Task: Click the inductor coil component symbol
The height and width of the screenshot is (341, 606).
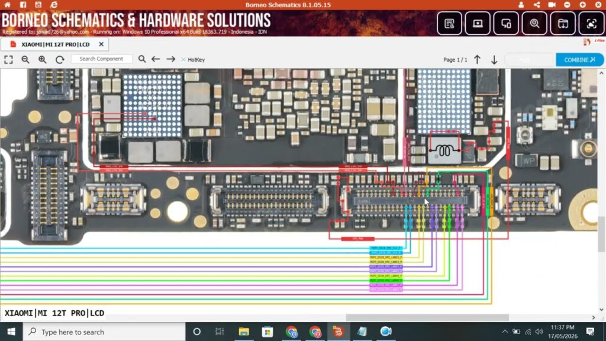Action: click(x=444, y=150)
